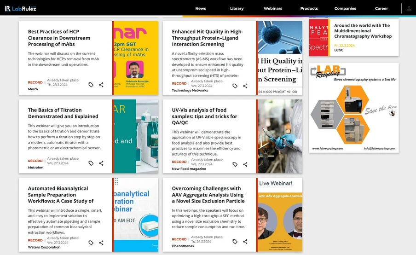
Task: Click the Metrohm company name
Action: (x=35, y=168)
